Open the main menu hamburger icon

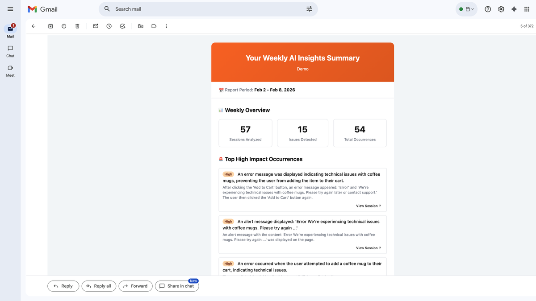pyautogui.click(x=10, y=9)
